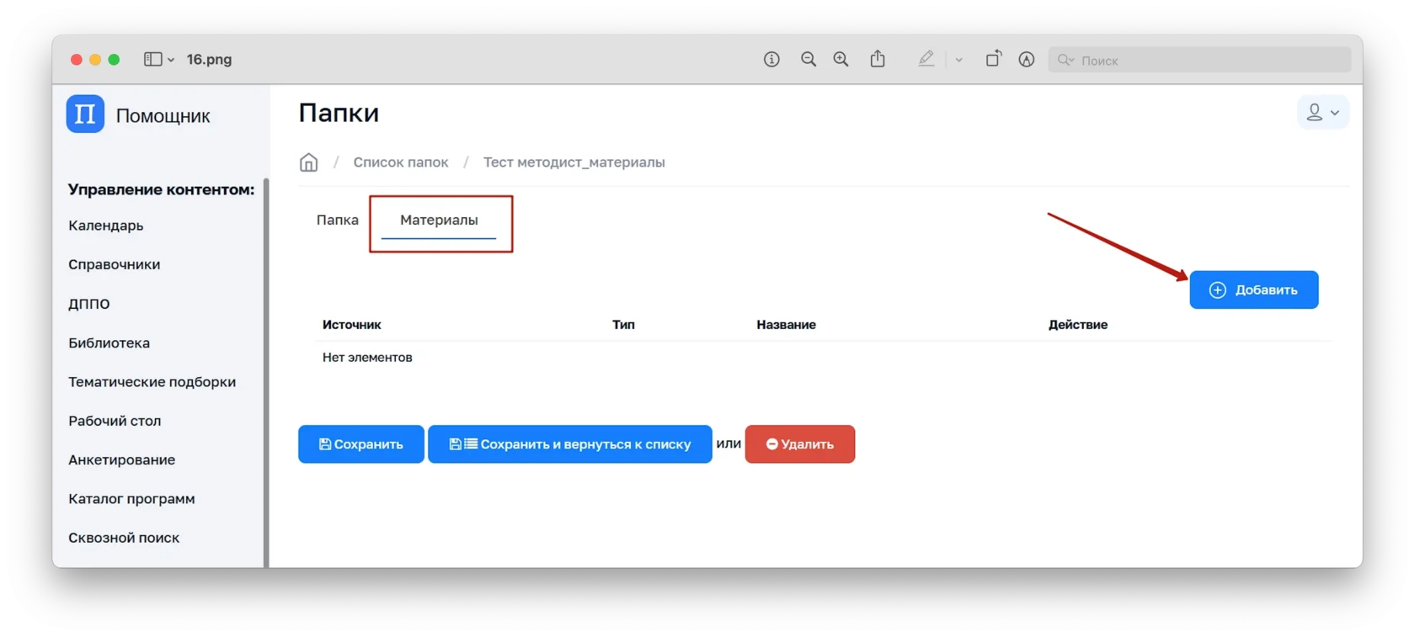This screenshot has height=637, width=1415.
Task: Activate the markup pen icon
Action: tap(926, 59)
